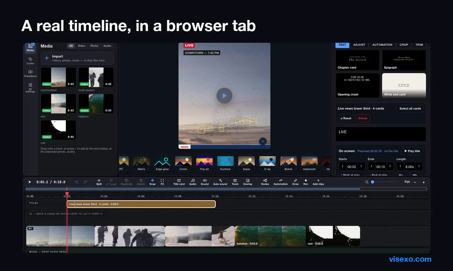Filter media by Audio
Screen dimensions: 453x271
click(x=107, y=46)
